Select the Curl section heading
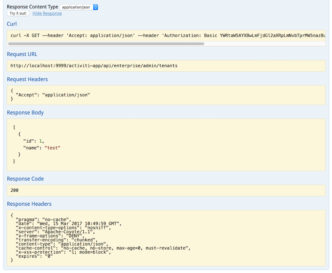The height and width of the screenshot is (273, 332). pyautogui.click(x=12, y=24)
